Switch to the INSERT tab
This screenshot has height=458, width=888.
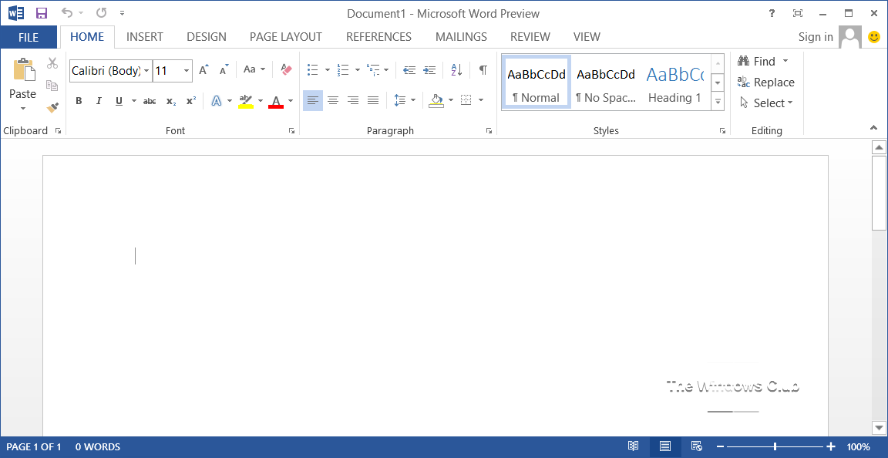pyautogui.click(x=145, y=37)
